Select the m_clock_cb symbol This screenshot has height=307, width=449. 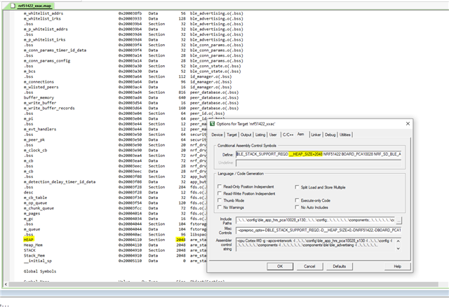tap(35, 150)
